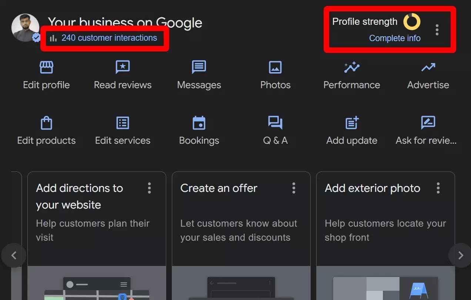471x300 pixels.
Task: Go to previous cards with left carousel arrow
Action: coord(14,255)
